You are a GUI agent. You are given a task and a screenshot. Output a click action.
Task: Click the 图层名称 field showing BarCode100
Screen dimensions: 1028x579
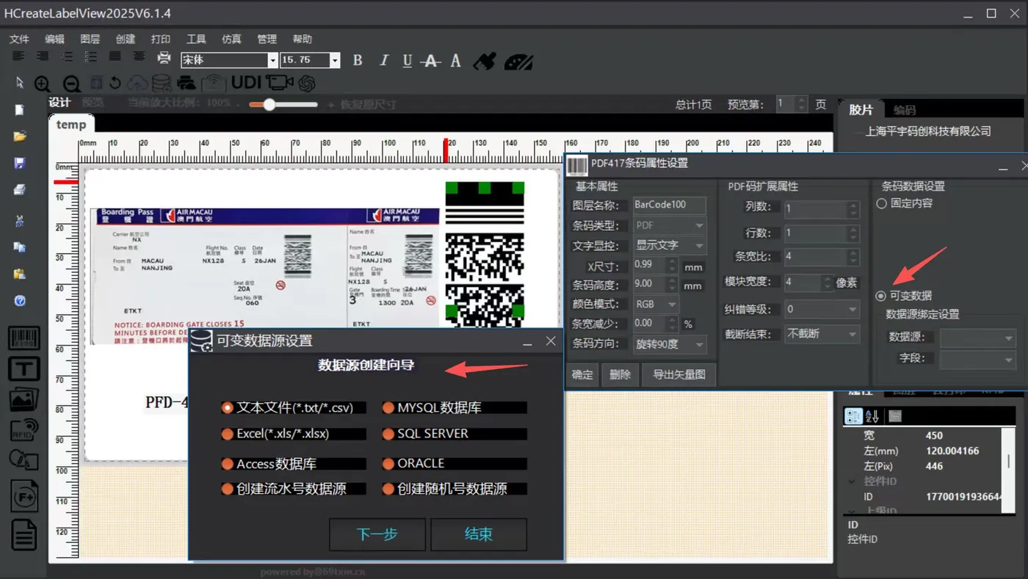click(670, 205)
